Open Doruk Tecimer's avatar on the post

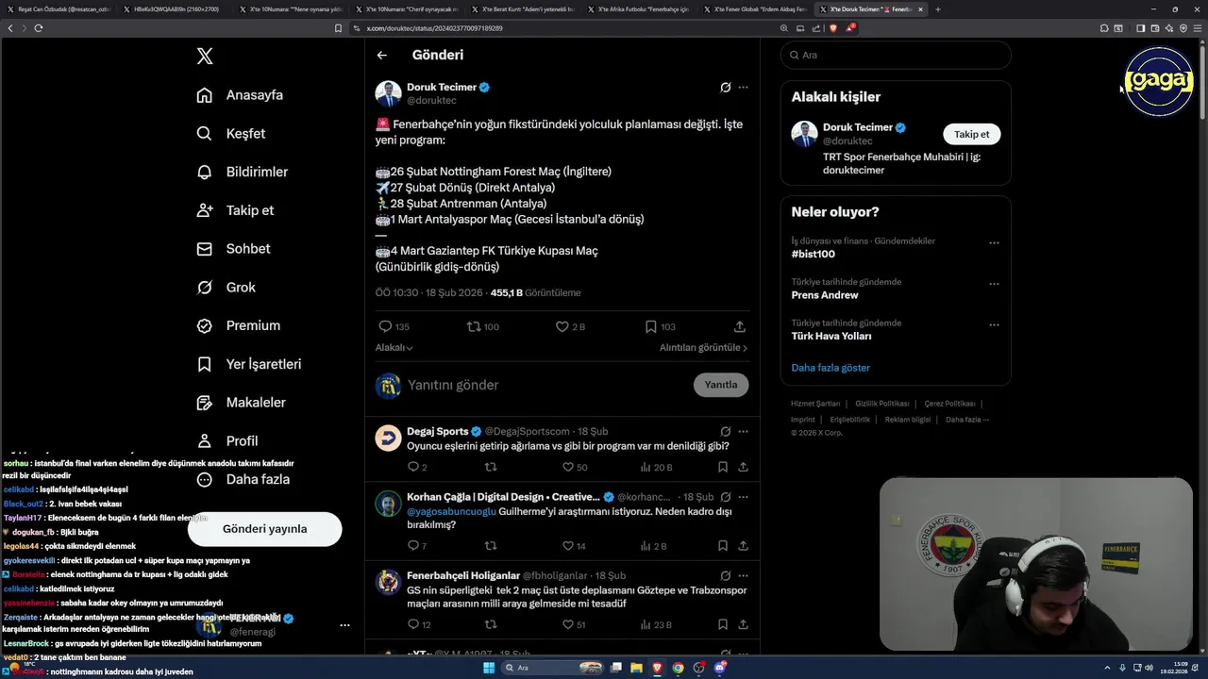click(388, 93)
